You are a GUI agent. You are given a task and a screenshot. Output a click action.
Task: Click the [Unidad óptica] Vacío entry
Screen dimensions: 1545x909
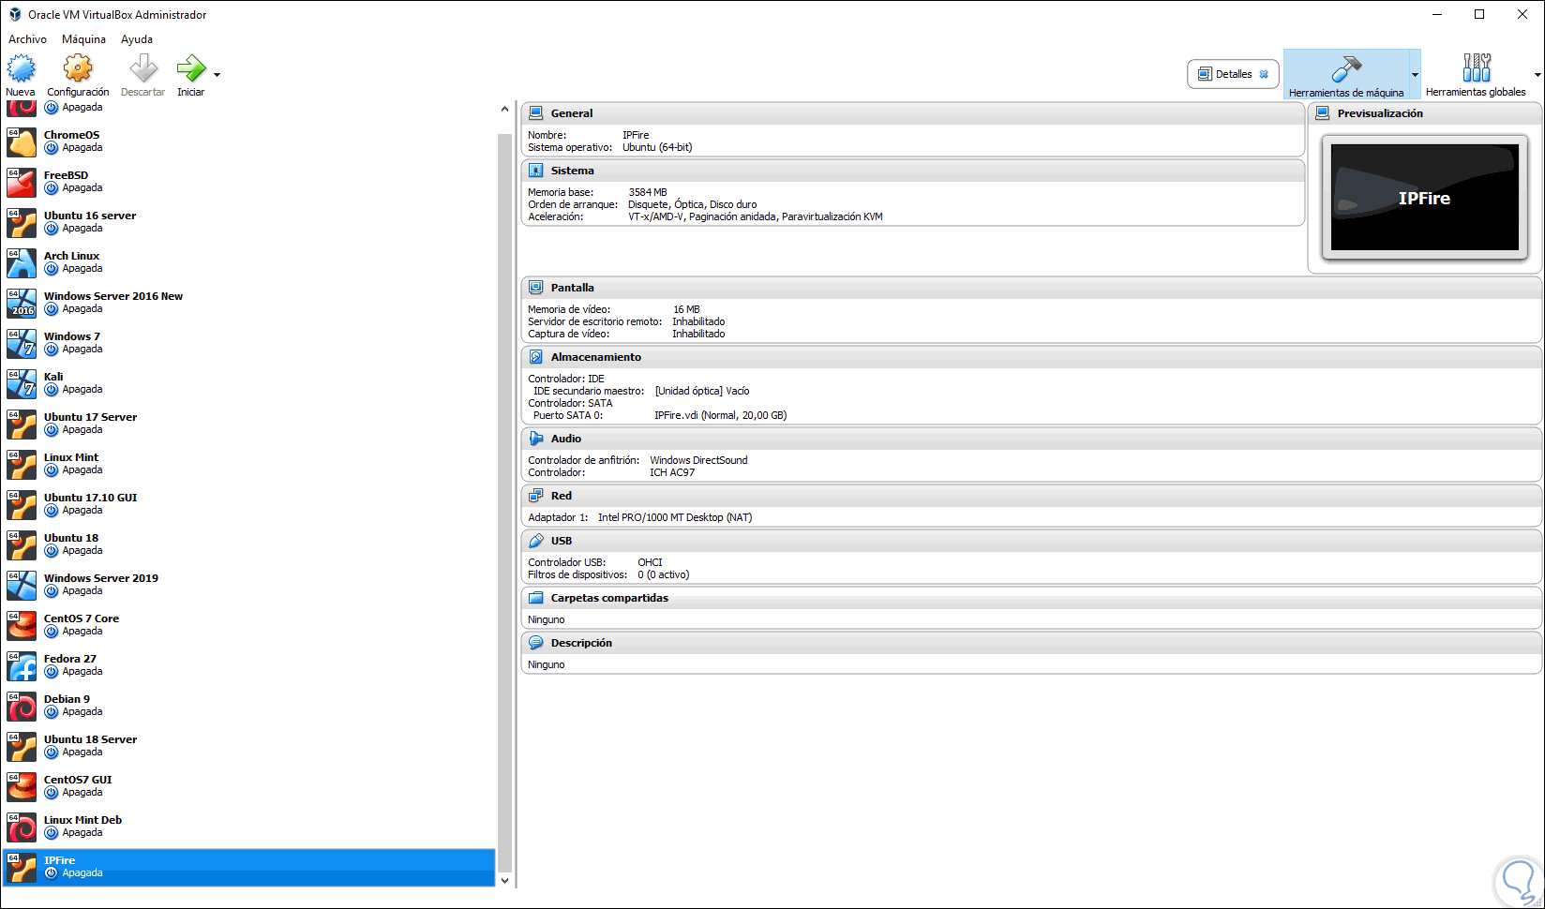pos(702,391)
